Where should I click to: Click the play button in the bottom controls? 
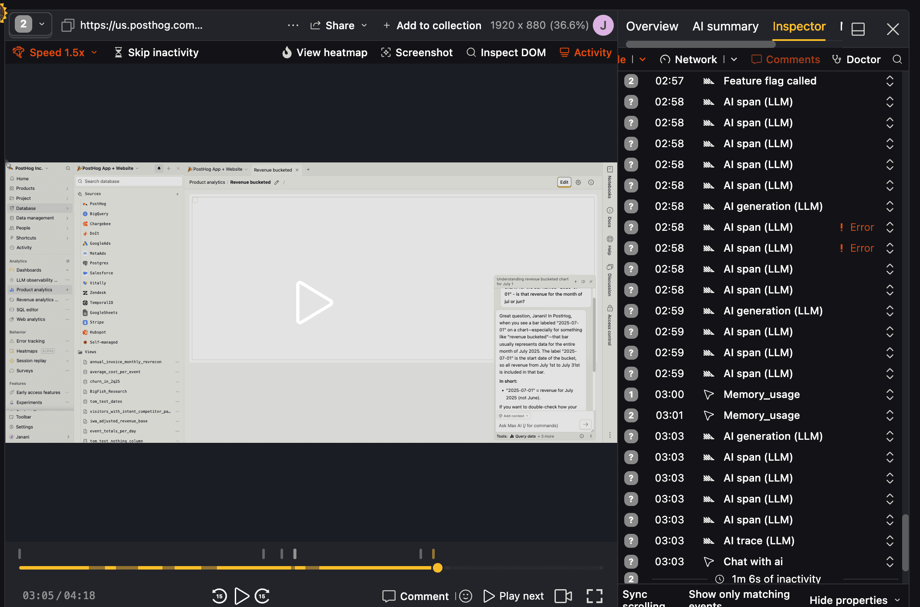241,596
